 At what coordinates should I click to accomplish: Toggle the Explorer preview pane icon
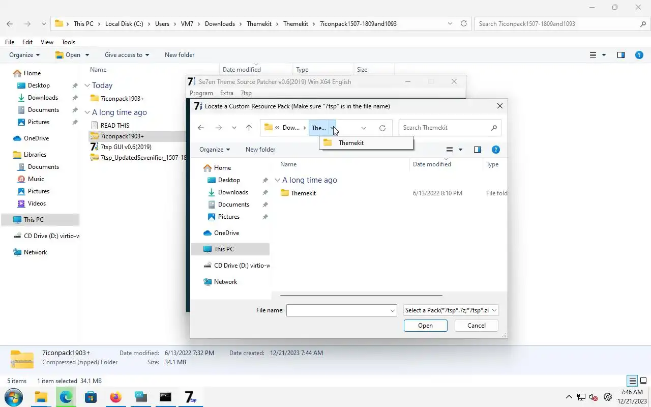[x=621, y=55]
